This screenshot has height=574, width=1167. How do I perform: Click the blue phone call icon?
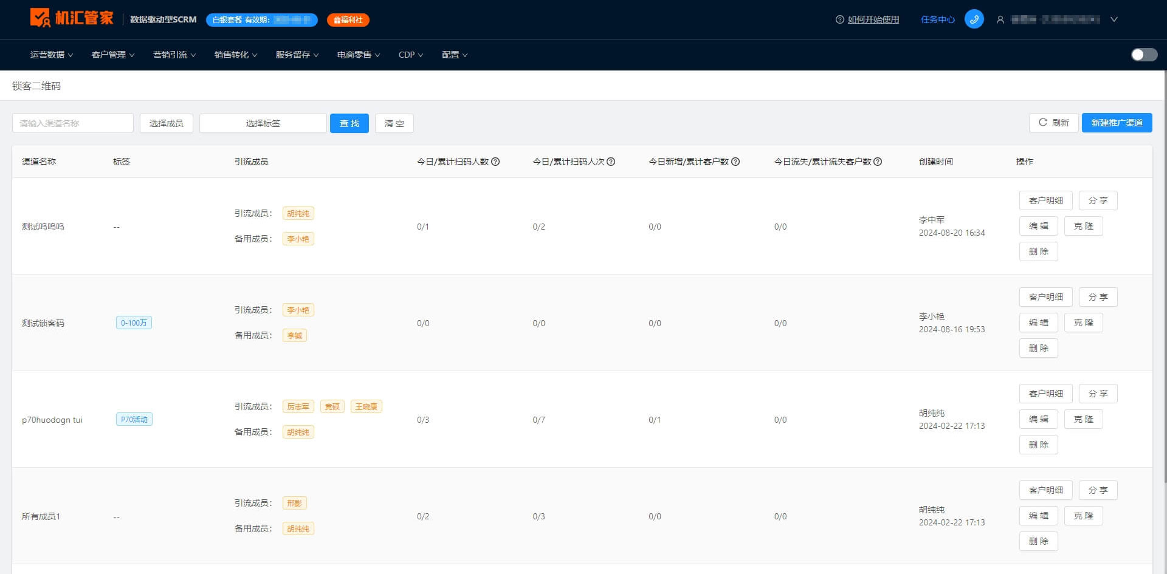pyautogui.click(x=974, y=19)
